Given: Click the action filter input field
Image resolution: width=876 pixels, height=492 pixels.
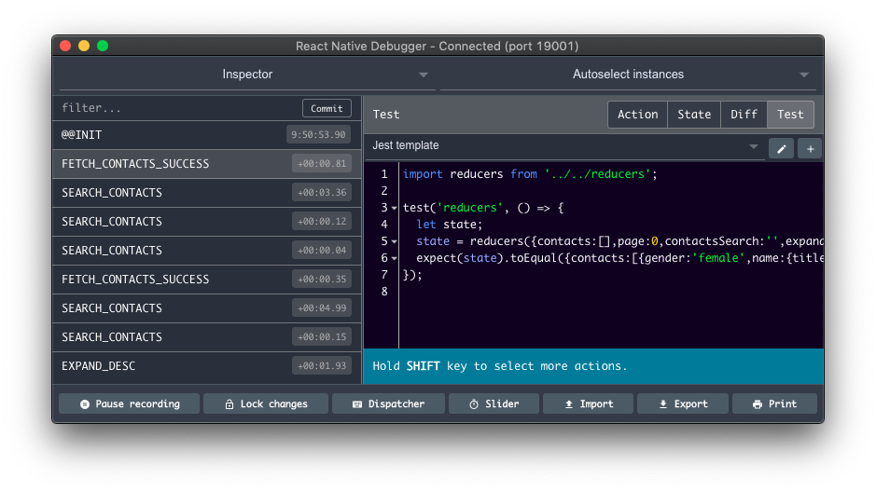Looking at the screenshot, I should (177, 108).
